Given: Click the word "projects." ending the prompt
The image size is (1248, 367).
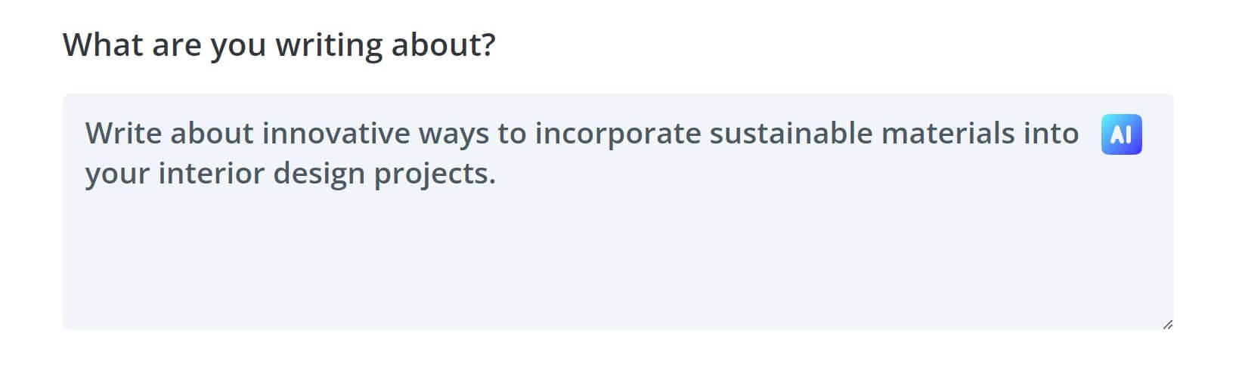Looking at the screenshot, I should 435,174.
